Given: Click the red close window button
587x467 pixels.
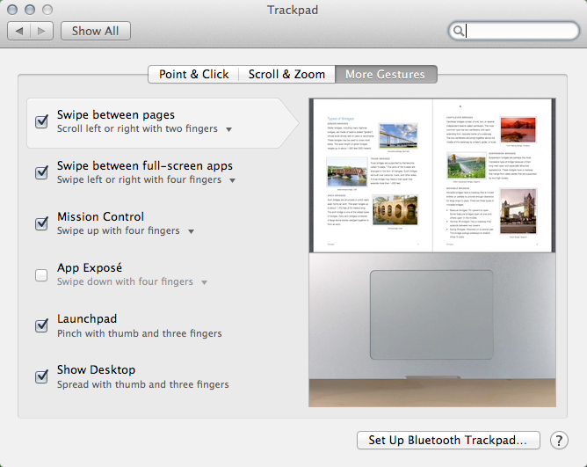Looking at the screenshot, I should pos(14,10).
